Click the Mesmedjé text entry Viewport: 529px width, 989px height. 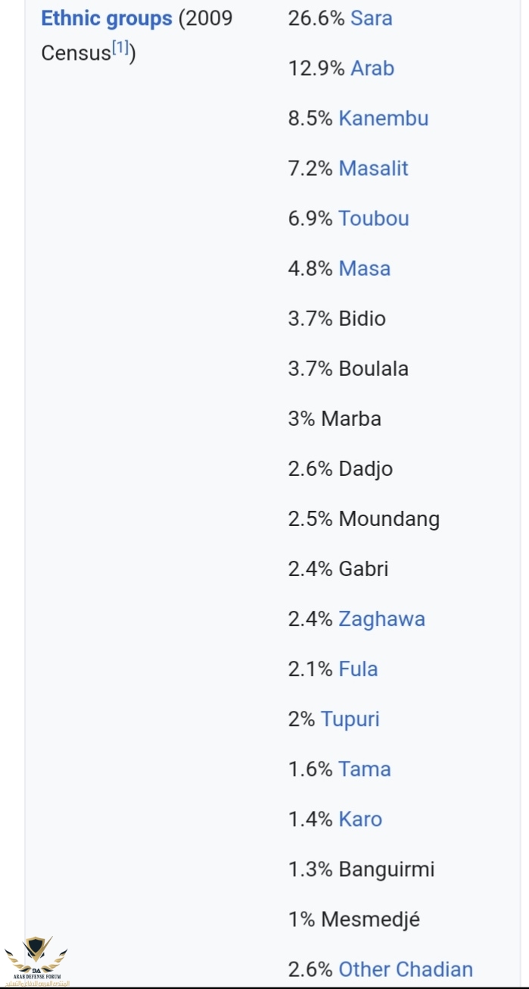pos(370,919)
